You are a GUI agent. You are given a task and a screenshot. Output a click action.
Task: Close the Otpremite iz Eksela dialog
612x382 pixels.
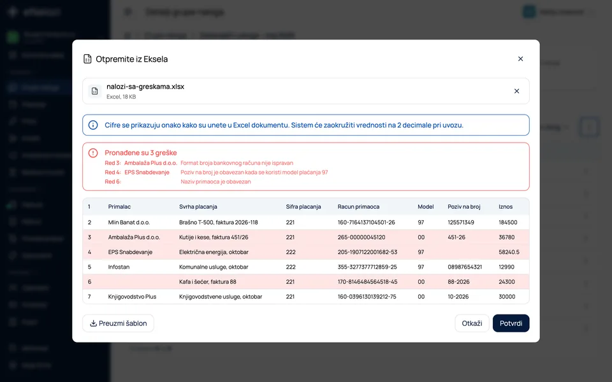coord(520,59)
